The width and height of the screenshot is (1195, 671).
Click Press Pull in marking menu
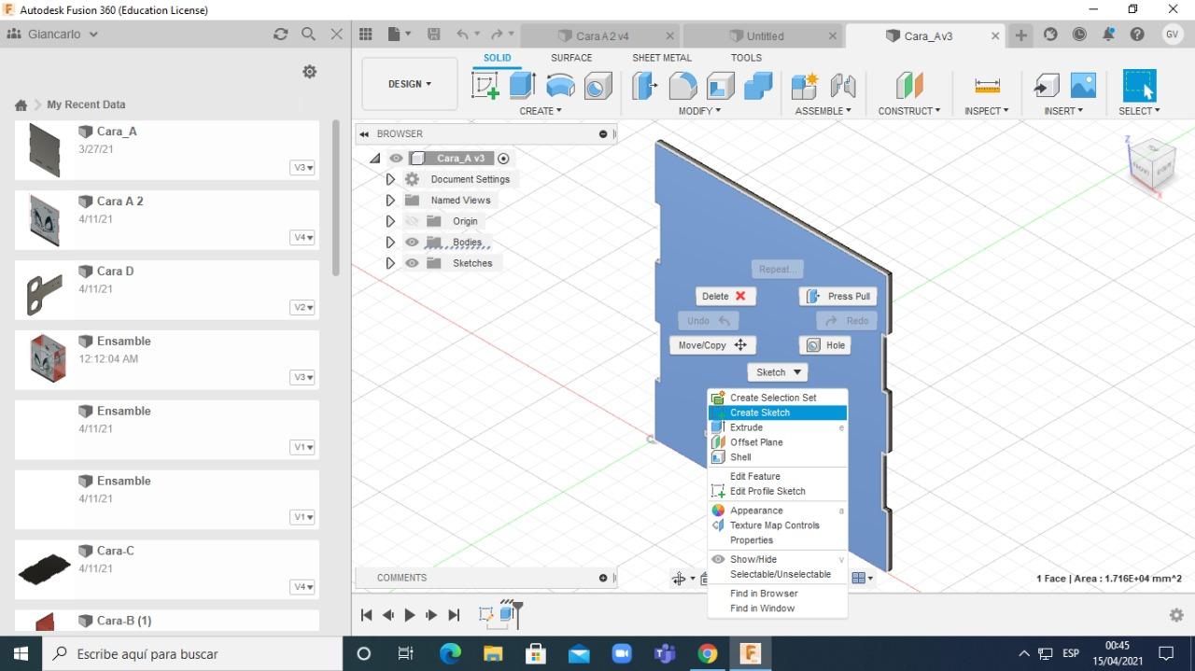tap(838, 296)
